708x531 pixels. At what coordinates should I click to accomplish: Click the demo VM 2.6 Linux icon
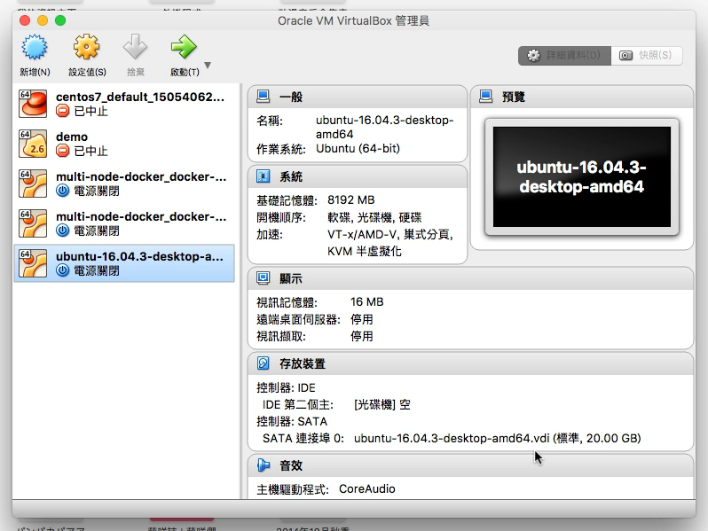tap(33, 144)
